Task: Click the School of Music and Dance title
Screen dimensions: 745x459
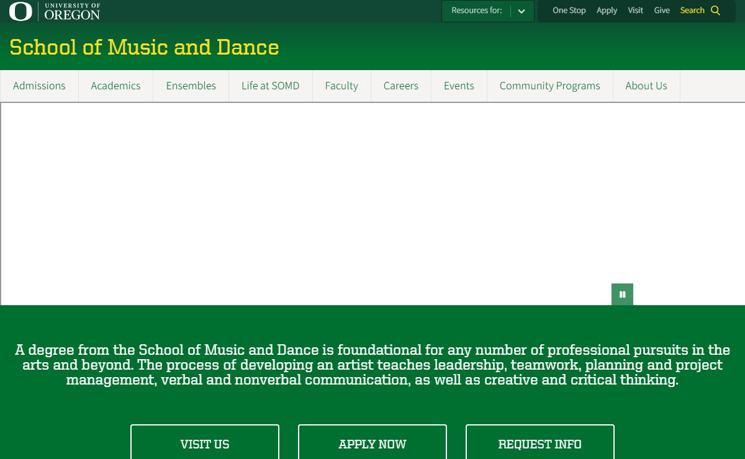Action: click(x=144, y=47)
